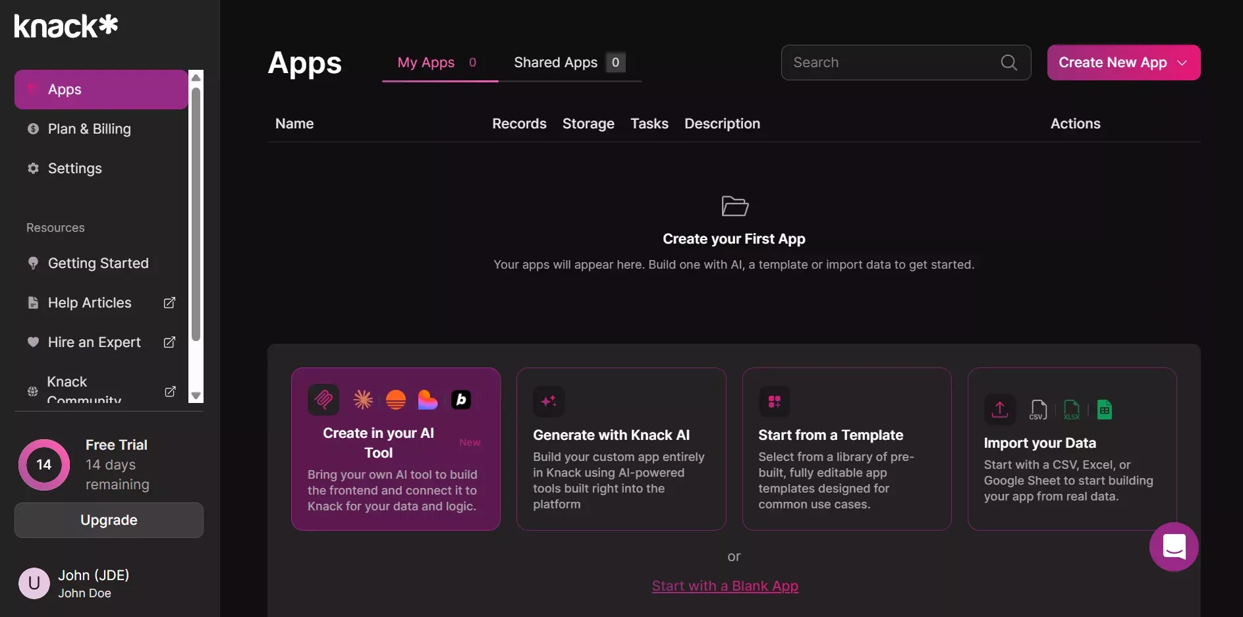1243x617 pixels.
Task: Click the lightbulb icon beside Getting Started
Action: [33, 263]
